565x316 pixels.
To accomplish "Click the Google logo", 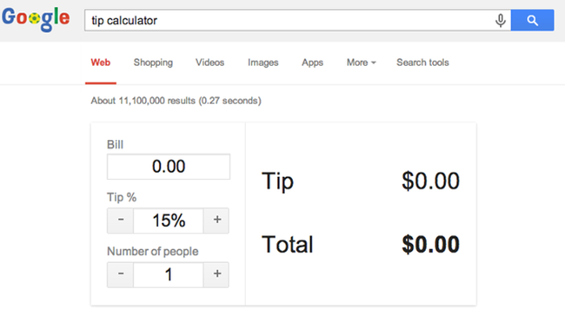I will 36,19.
